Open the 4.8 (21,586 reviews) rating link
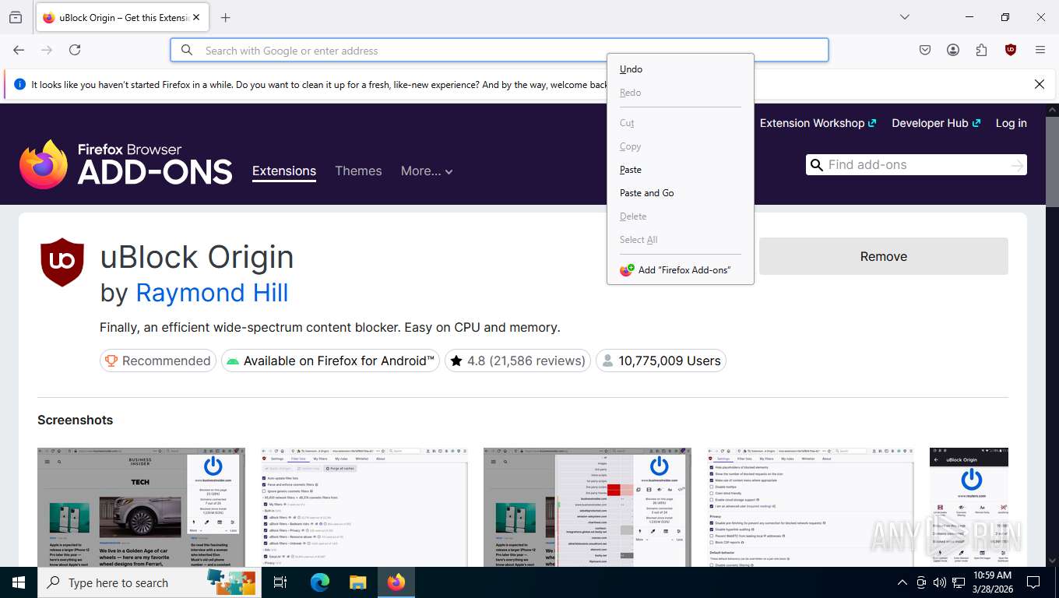This screenshot has height=598, width=1059. click(x=518, y=361)
